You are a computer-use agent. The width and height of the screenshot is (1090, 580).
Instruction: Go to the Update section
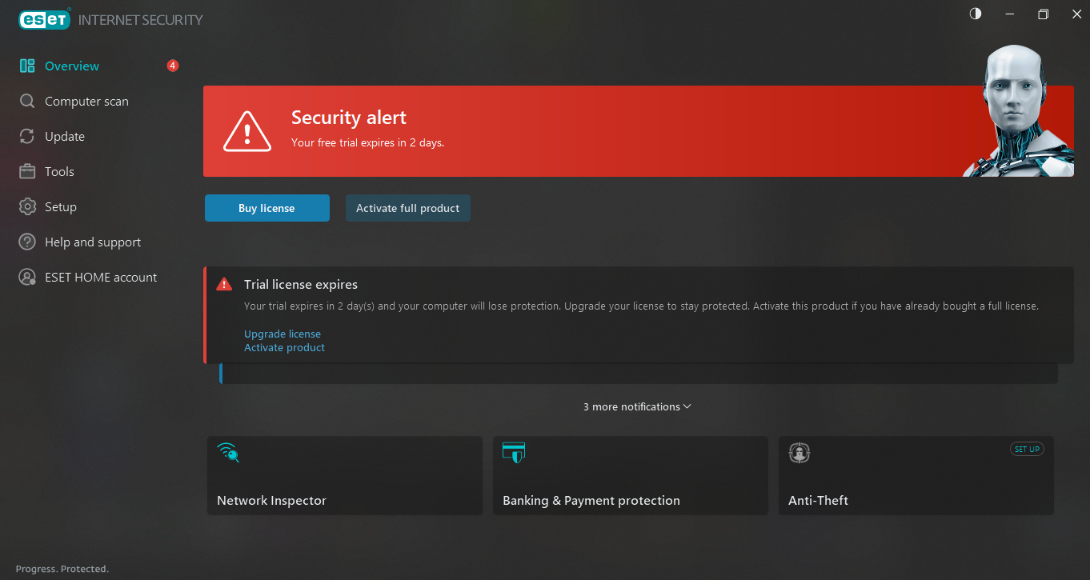point(65,137)
